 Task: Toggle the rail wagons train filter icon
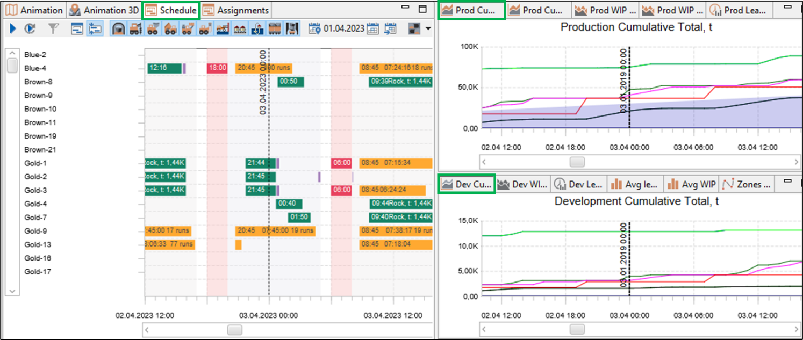click(x=275, y=28)
